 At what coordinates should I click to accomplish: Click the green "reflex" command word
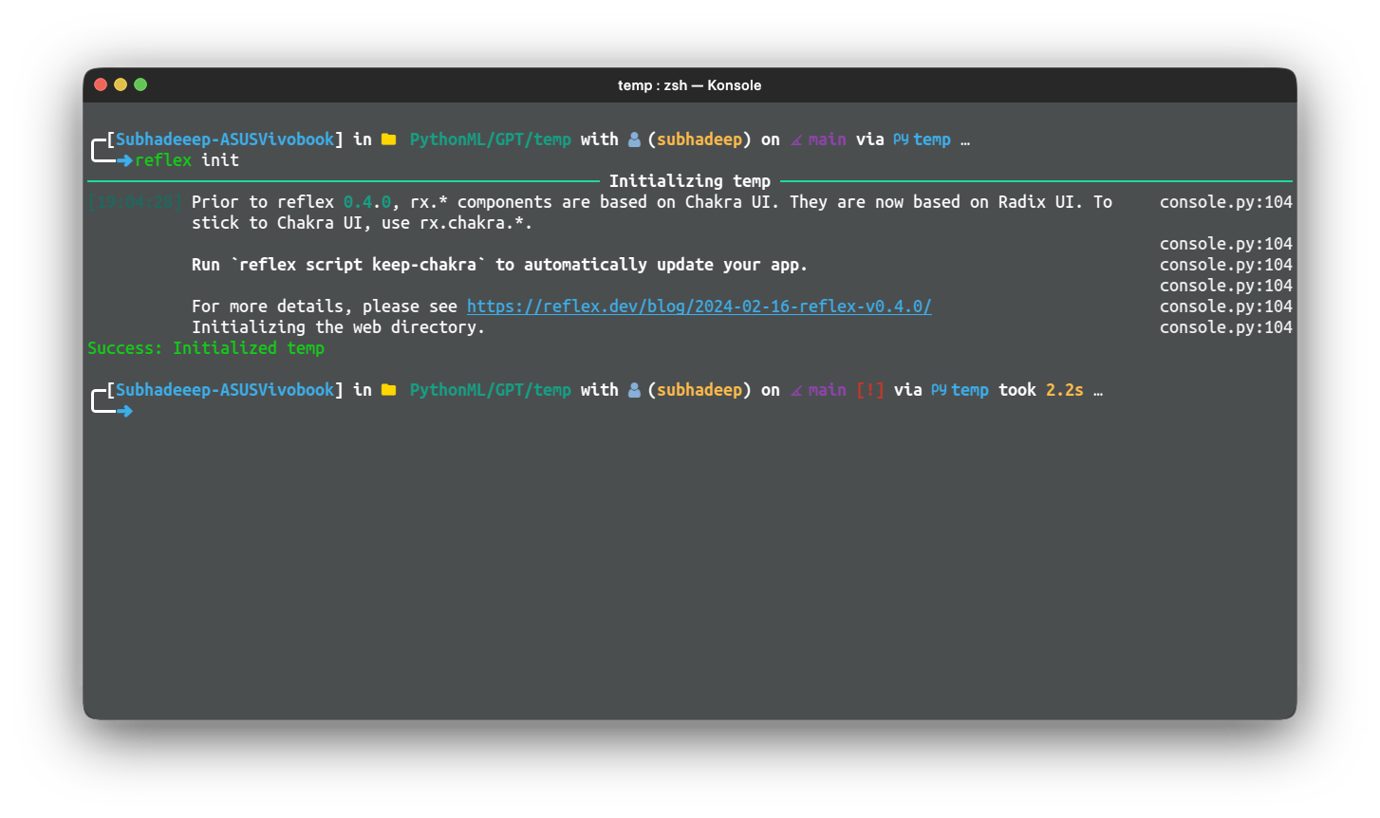163,160
